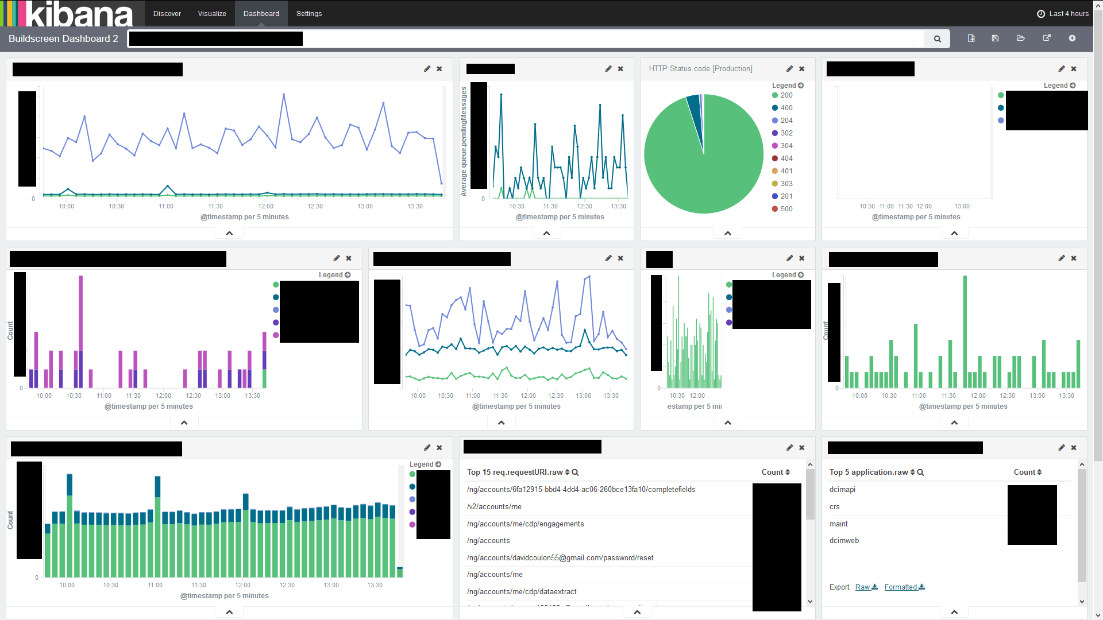Click the Add Visualization plus icon
The width and height of the screenshot is (1103, 620).
1072,38
